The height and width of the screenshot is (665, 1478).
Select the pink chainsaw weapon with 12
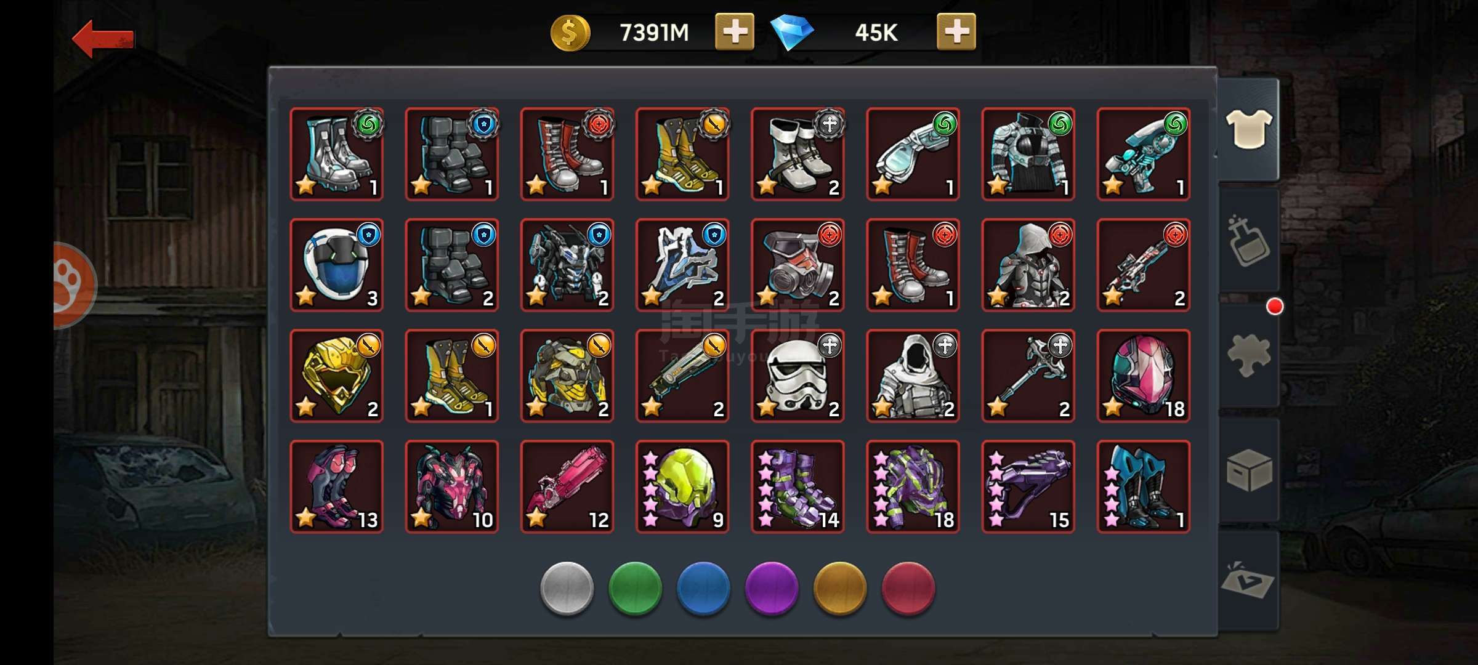point(567,486)
